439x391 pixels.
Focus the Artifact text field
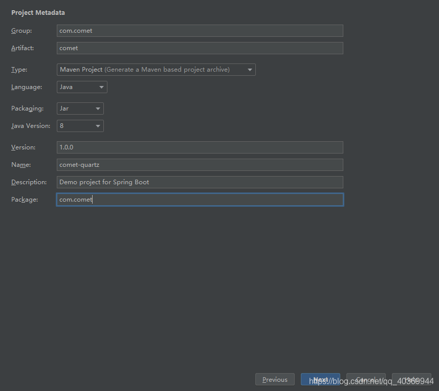click(x=200, y=48)
